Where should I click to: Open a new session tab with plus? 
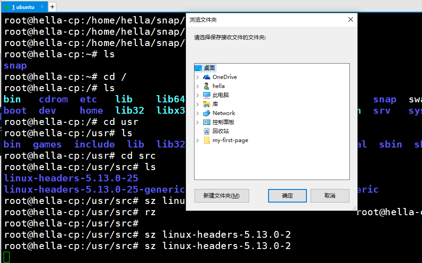pyautogui.click(x=52, y=7)
